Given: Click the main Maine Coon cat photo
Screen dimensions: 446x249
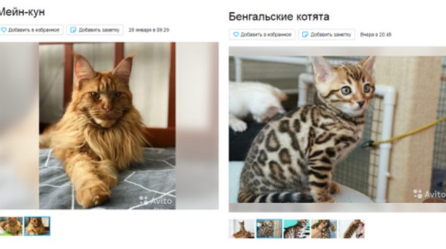Looking at the screenshot, I should [108, 126].
